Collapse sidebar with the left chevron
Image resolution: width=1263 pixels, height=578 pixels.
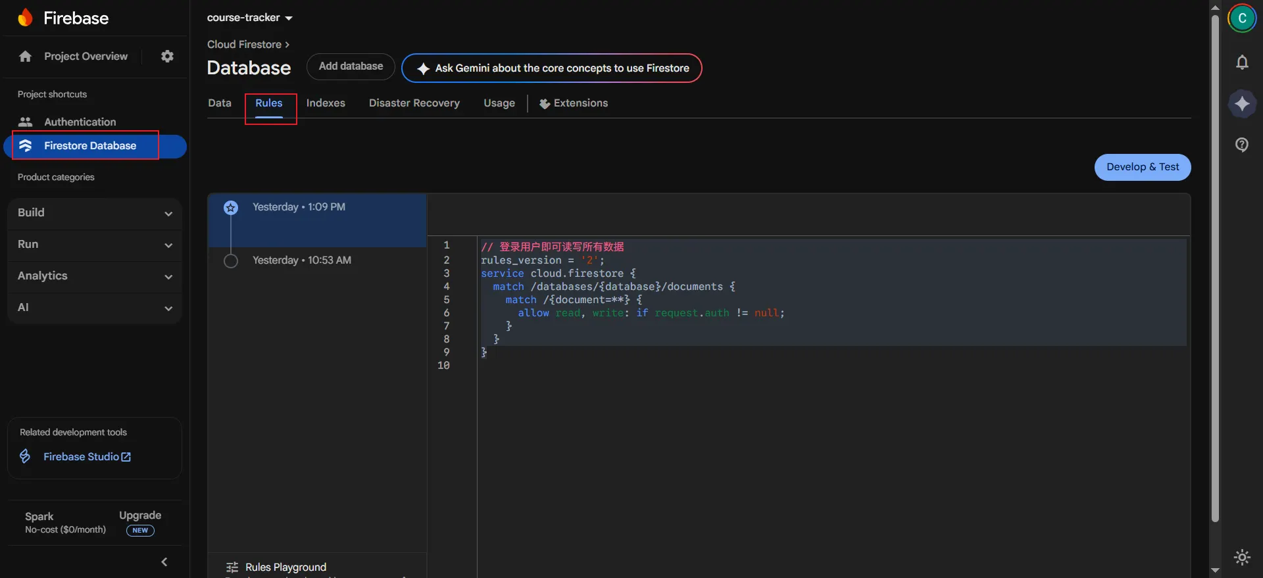pyautogui.click(x=164, y=562)
